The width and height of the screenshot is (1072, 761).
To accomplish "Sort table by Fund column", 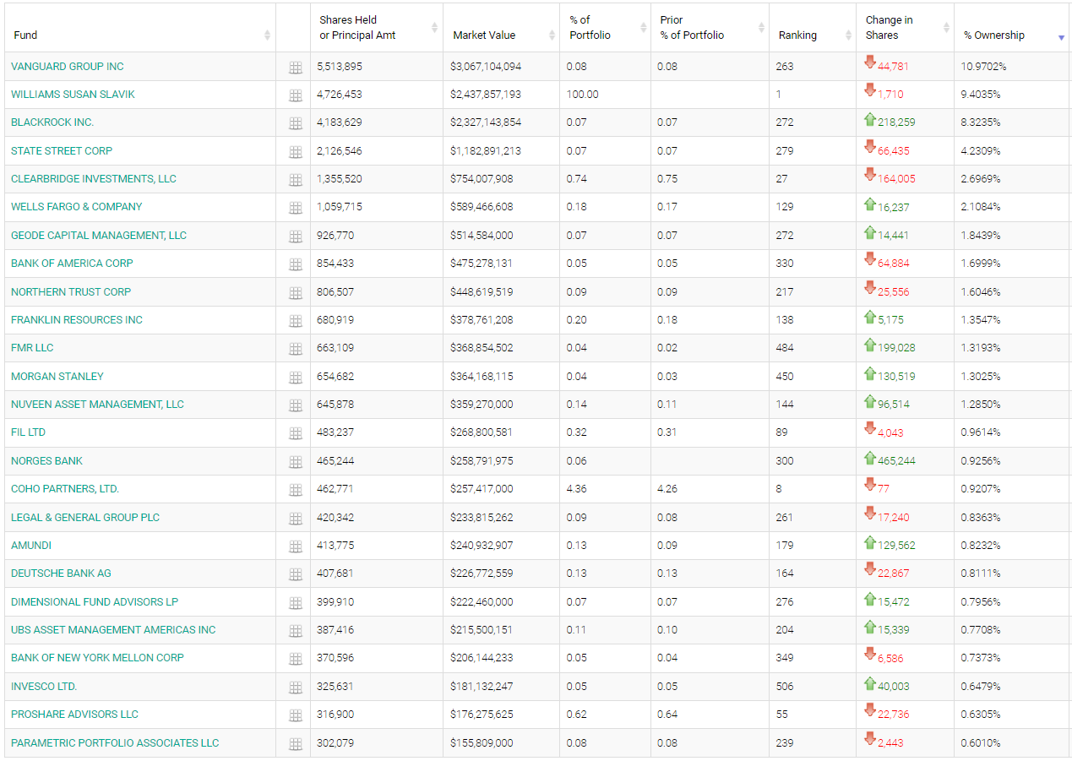I will click(x=139, y=28).
